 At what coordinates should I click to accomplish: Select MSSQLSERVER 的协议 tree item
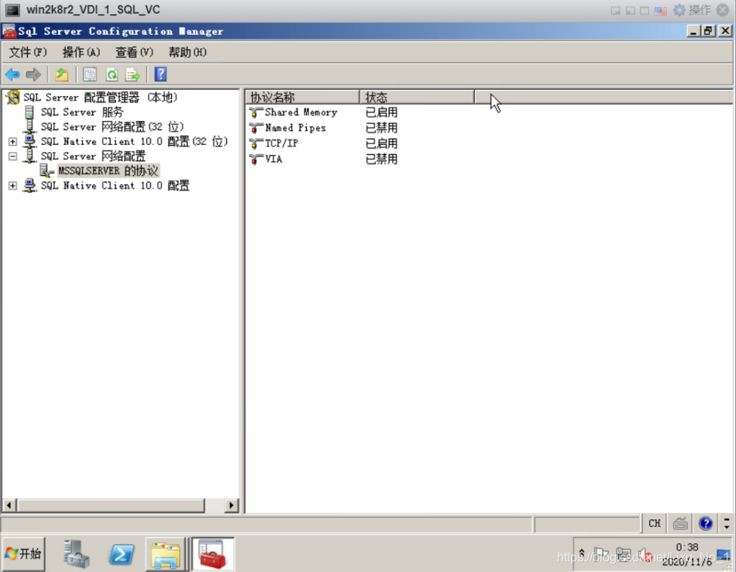(108, 171)
